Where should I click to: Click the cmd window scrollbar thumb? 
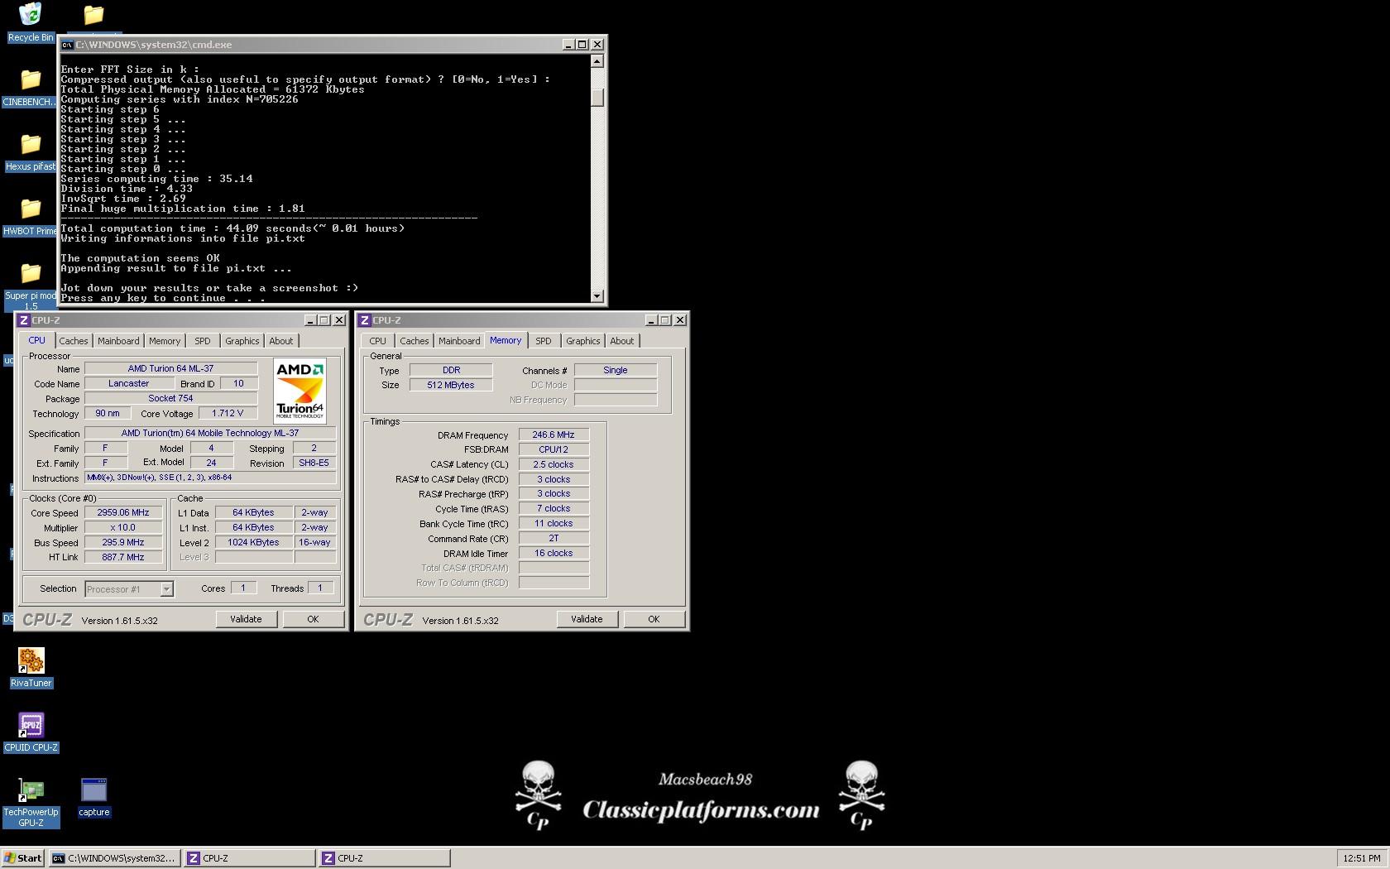(x=597, y=97)
